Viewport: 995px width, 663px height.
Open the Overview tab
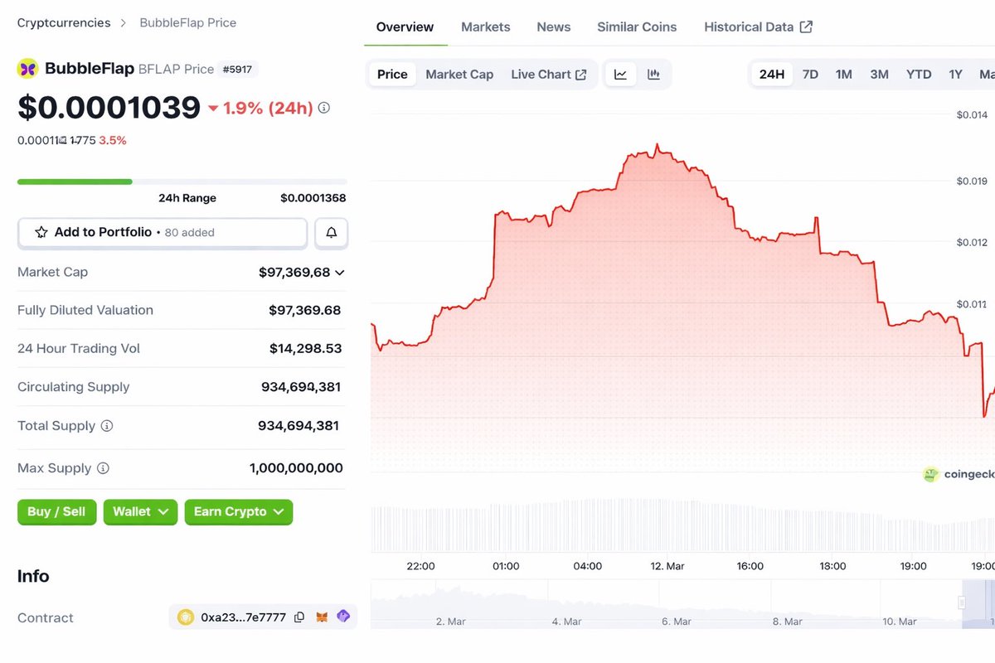405,27
